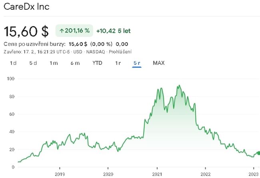Click the 2022 label on time axis

click(x=205, y=174)
